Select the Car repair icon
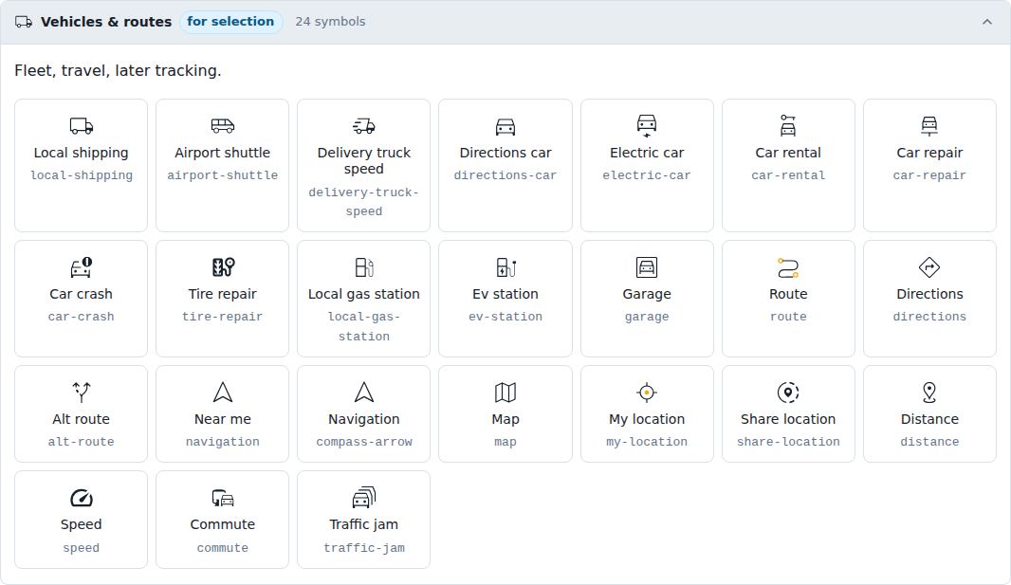The width and height of the screenshot is (1011, 585). pos(929,126)
